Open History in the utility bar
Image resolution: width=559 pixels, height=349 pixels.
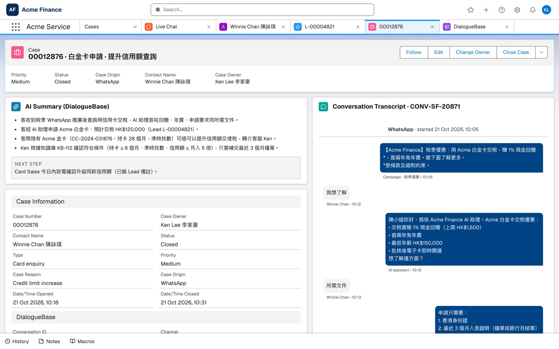tap(17, 341)
